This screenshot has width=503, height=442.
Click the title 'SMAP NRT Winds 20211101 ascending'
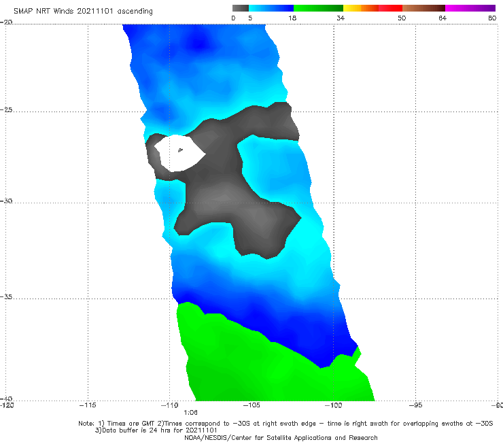(x=83, y=11)
